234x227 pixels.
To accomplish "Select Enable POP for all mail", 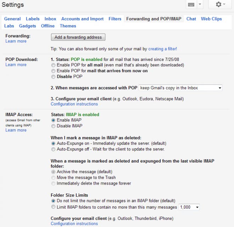I will pyautogui.click(x=53, y=65).
